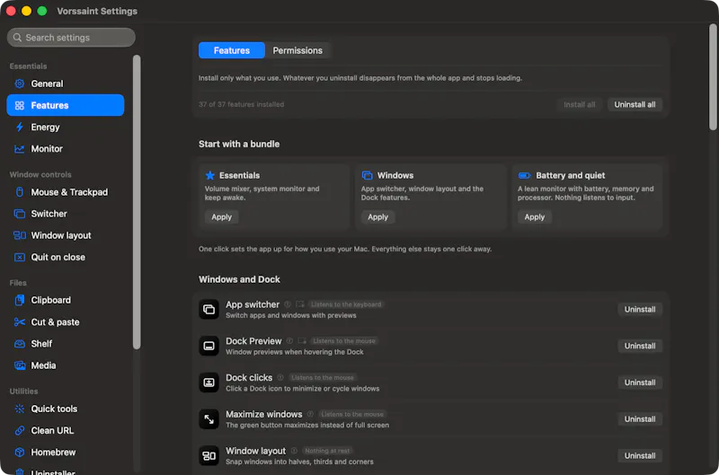Click the Quit on close icon
Image resolution: width=719 pixels, height=475 pixels.
19,258
